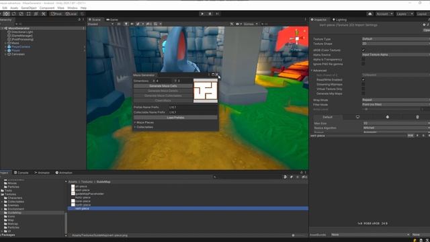
Task: Select Canvases in Hierarchy
Action: tap(18, 54)
